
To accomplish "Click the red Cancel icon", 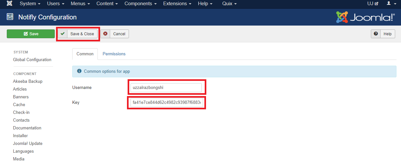I will pyautogui.click(x=105, y=34).
